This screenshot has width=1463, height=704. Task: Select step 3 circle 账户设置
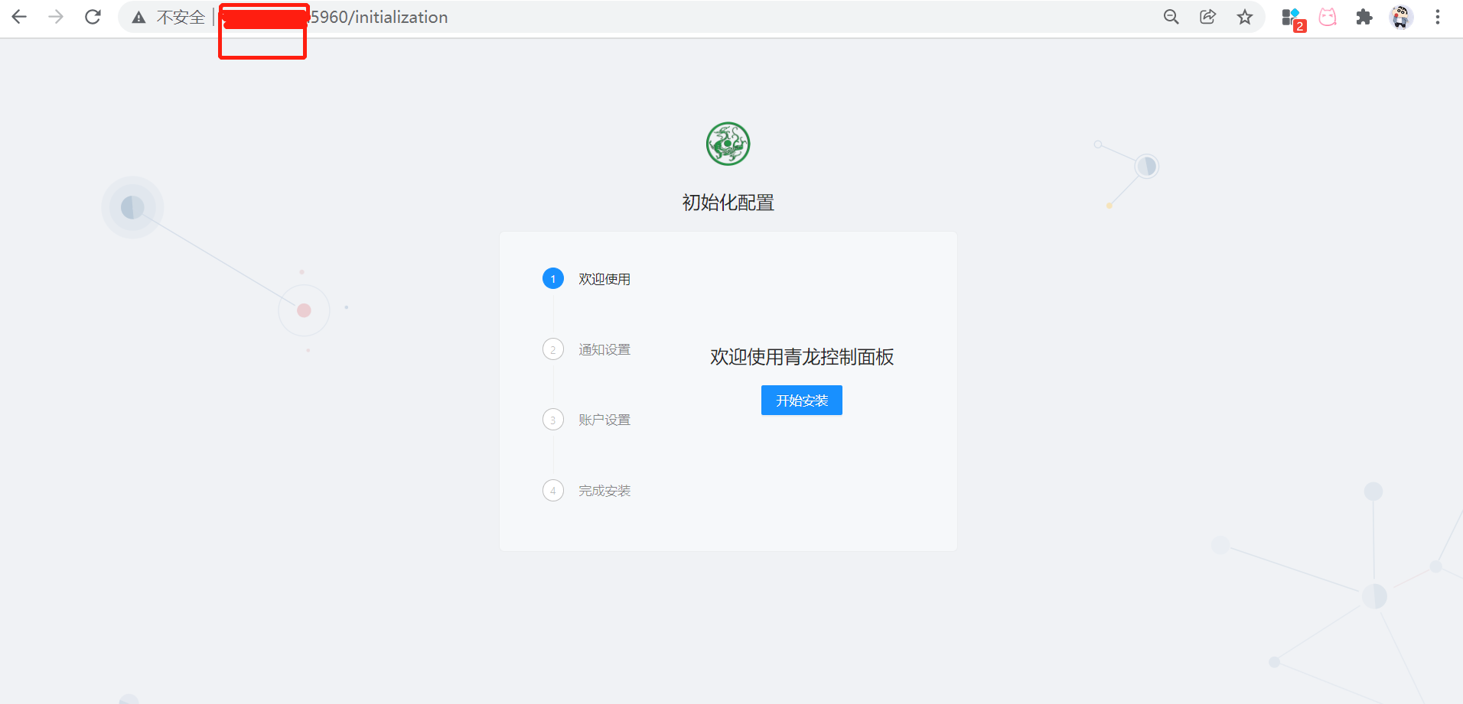tap(553, 419)
